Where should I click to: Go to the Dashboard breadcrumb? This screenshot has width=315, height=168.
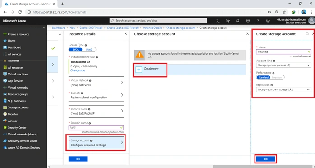59,28
